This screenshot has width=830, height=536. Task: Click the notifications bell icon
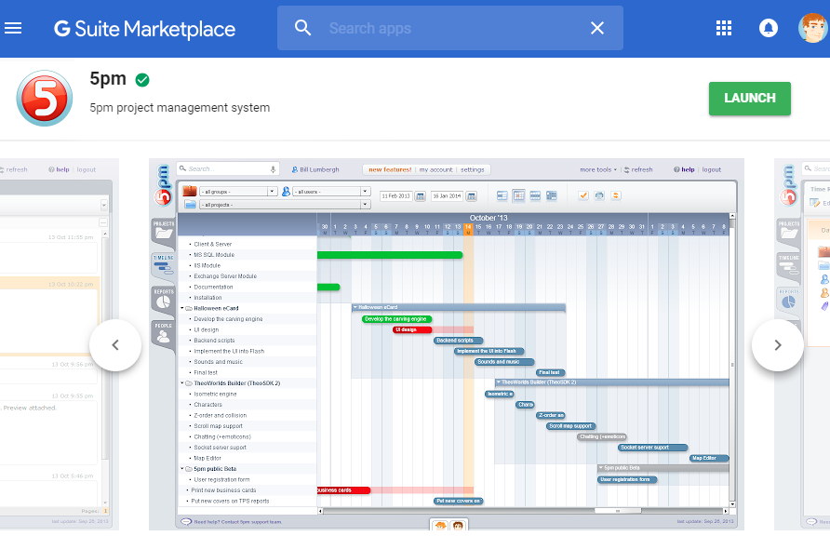pos(769,28)
